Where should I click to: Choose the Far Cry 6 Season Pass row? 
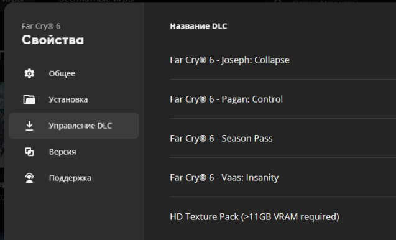click(283, 138)
